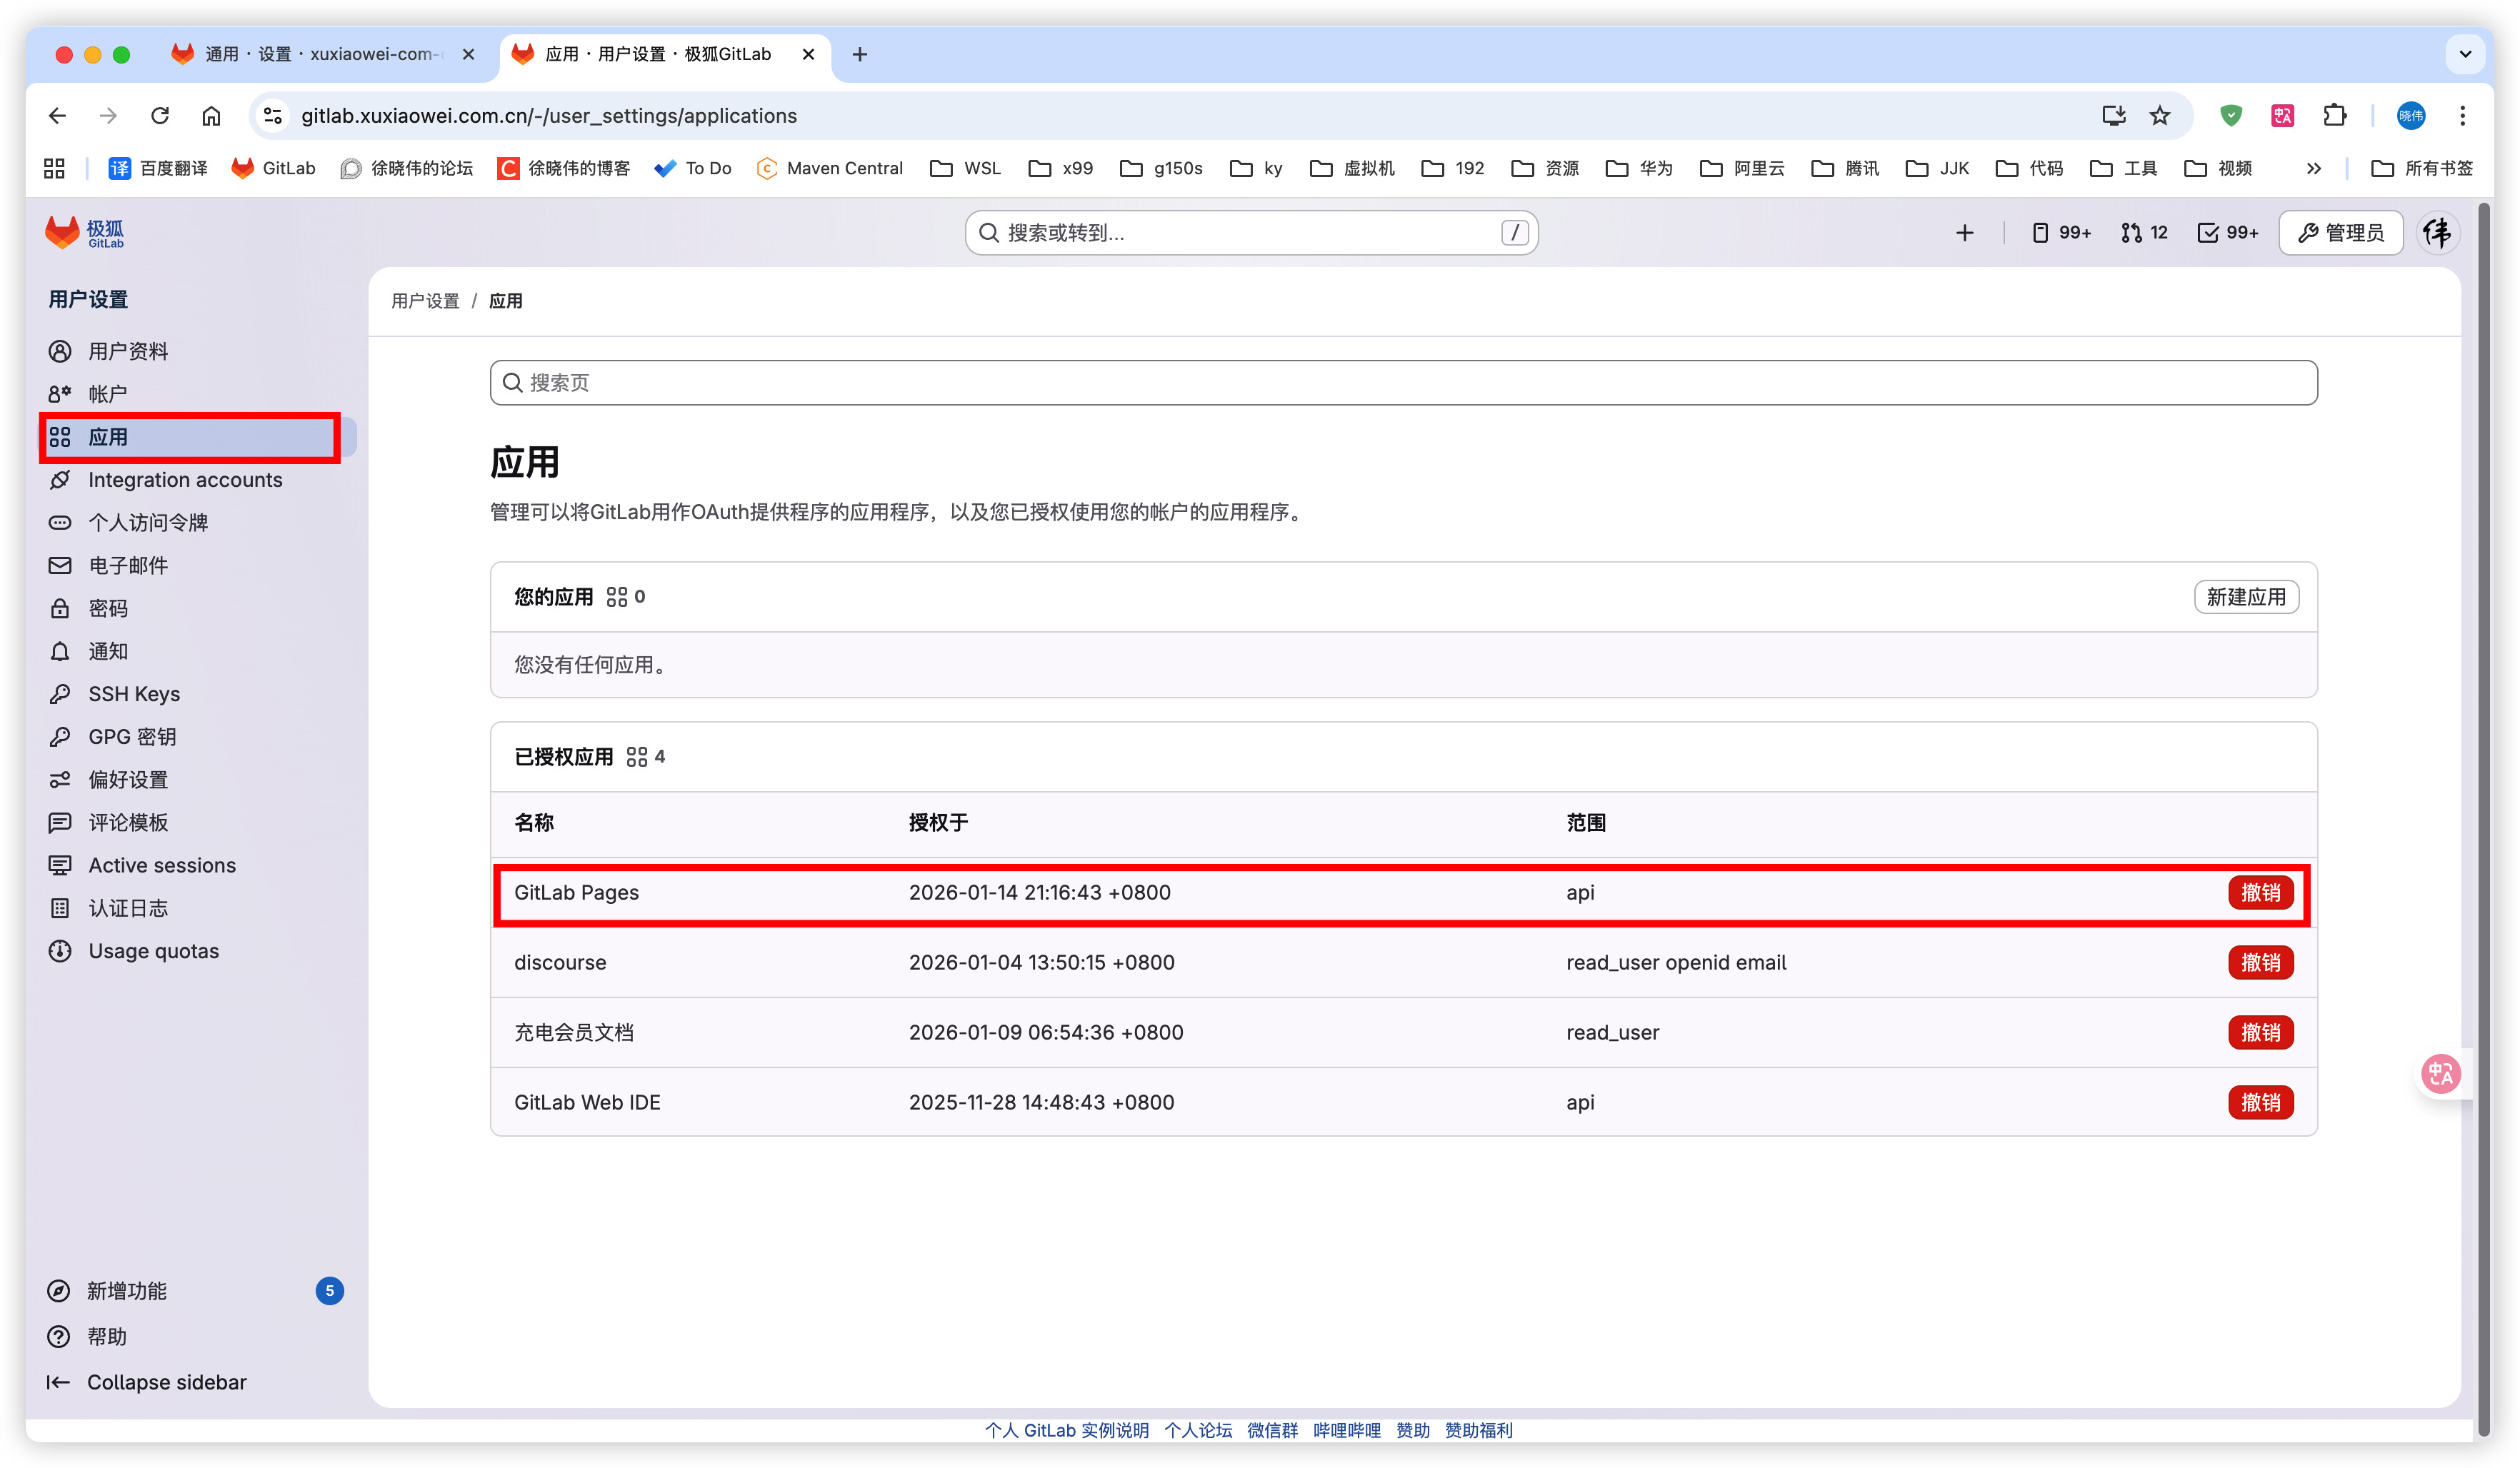Screen dimensions: 2520x1468
Task: Open SSH Keys in the sidebar menu
Action: click(134, 693)
